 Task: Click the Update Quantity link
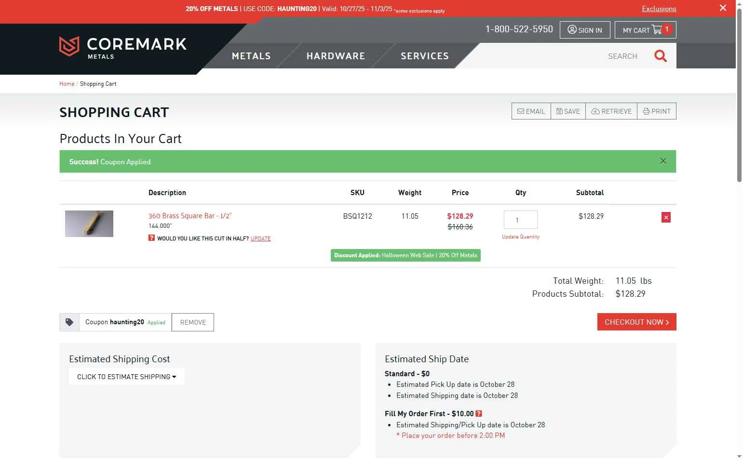(521, 237)
